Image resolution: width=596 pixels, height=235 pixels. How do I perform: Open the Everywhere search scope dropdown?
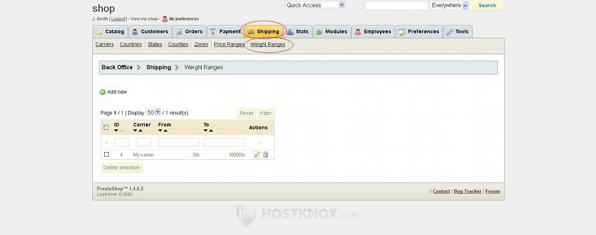449,5
